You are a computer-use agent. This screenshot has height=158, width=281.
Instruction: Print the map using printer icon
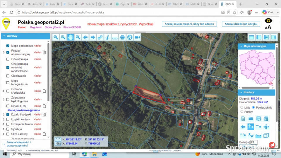(x=122, y=37)
